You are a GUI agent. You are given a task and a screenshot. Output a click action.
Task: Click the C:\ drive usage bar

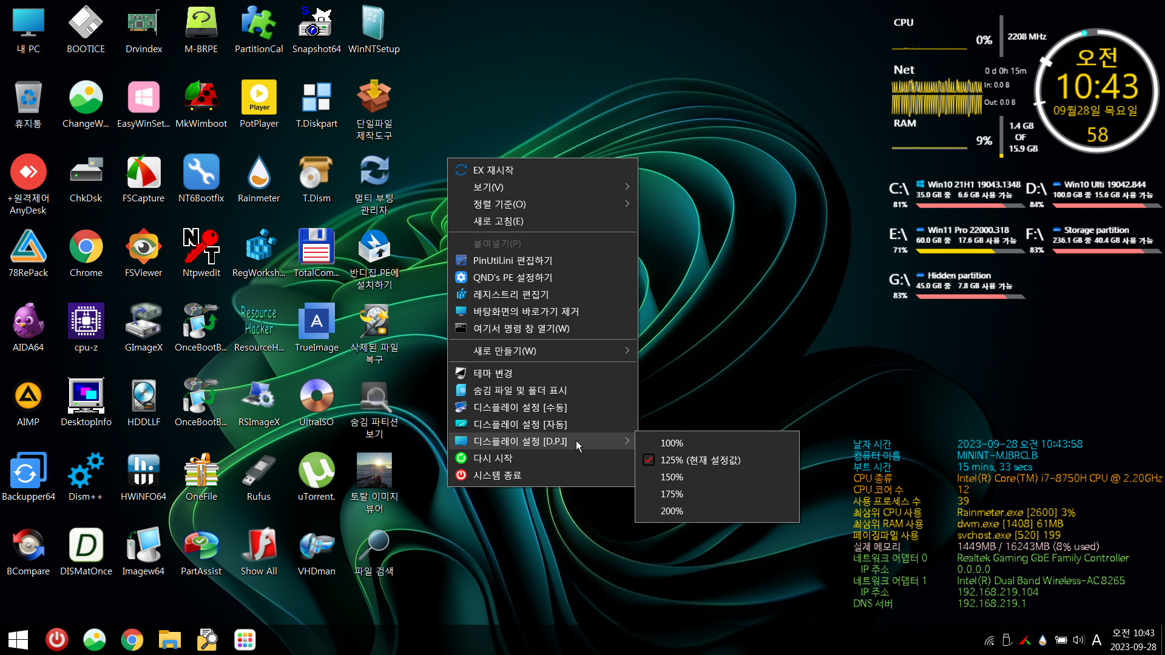click(x=970, y=206)
